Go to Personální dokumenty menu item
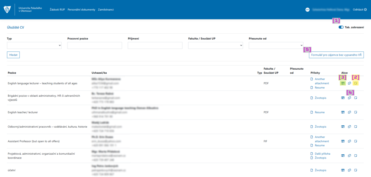The height and width of the screenshot is (177, 371). coord(81,10)
